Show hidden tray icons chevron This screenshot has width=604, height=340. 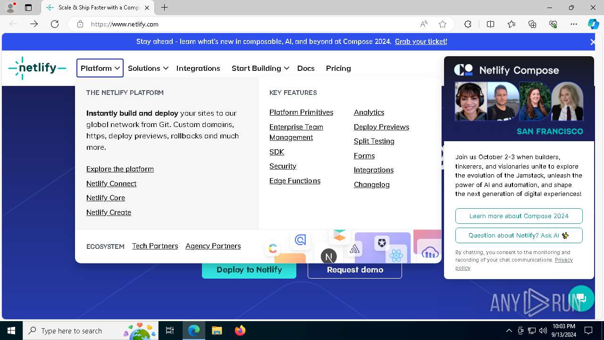click(x=509, y=331)
